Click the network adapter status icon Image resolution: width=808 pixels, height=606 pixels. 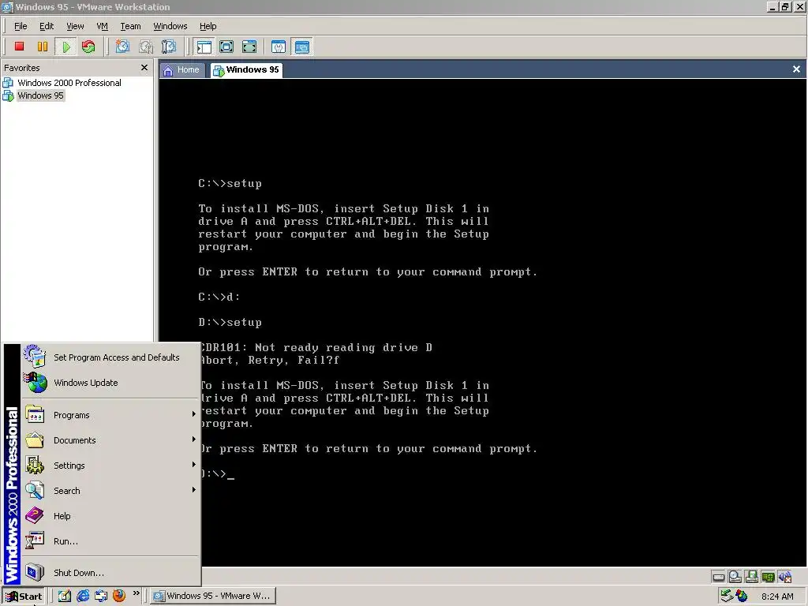pos(768,577)
